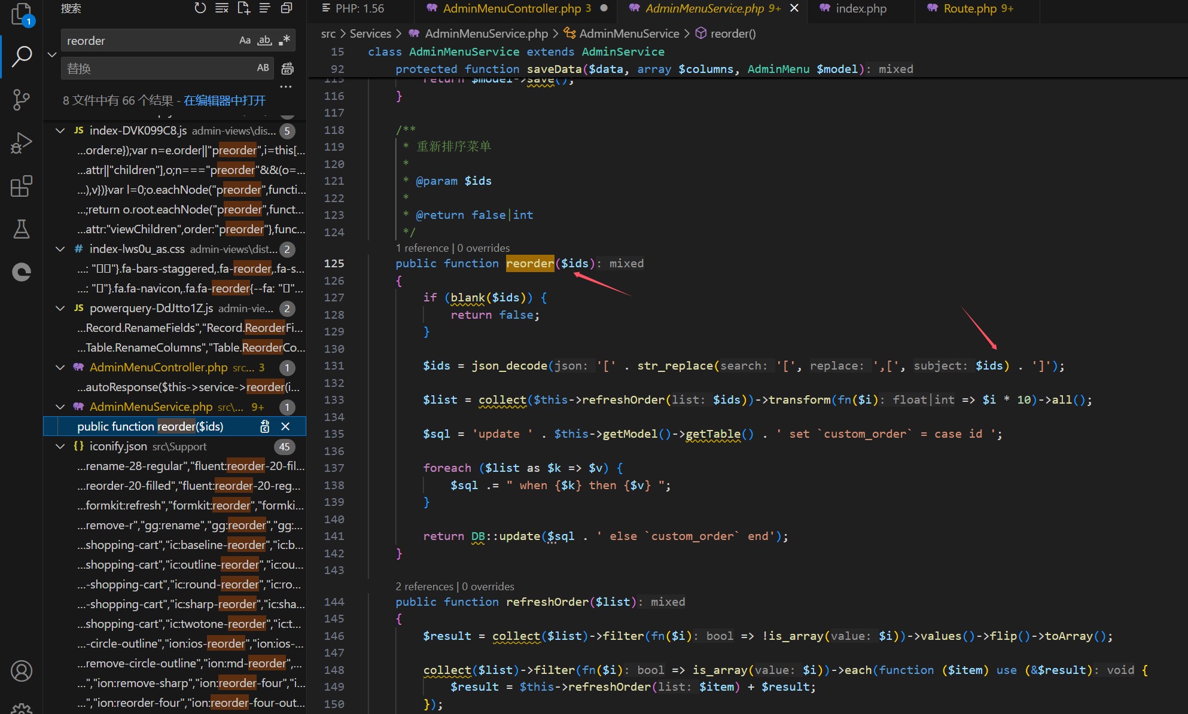This screenshot has width=1188, height=714.
Task: Collapse iconify.json search results
Action: tap(60, 446)
